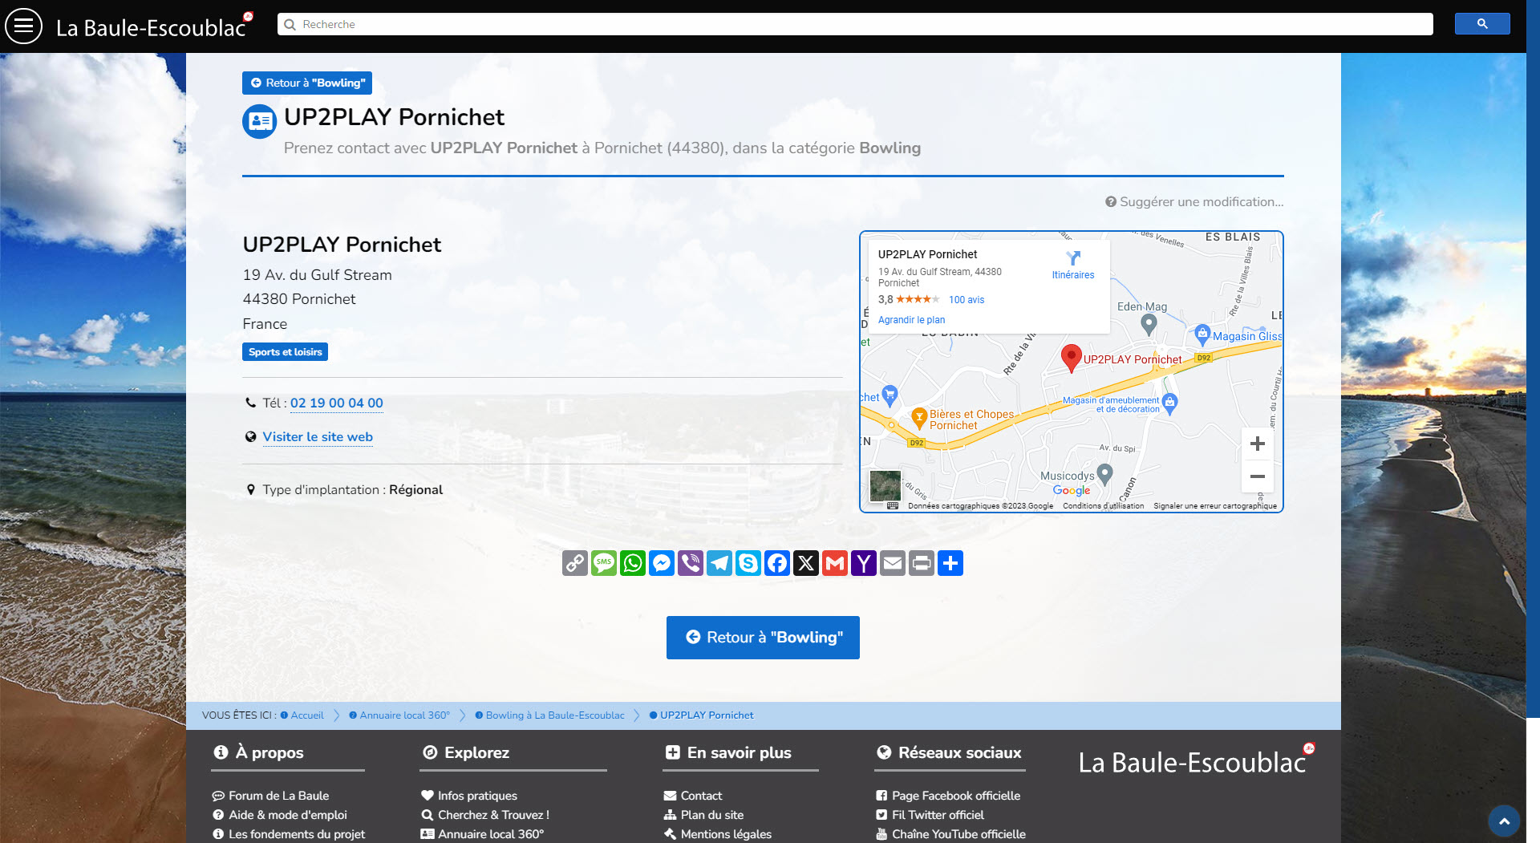Share via Messenger icon
This screenshot has height=843, width=1540.
click(x=662, y=563)
